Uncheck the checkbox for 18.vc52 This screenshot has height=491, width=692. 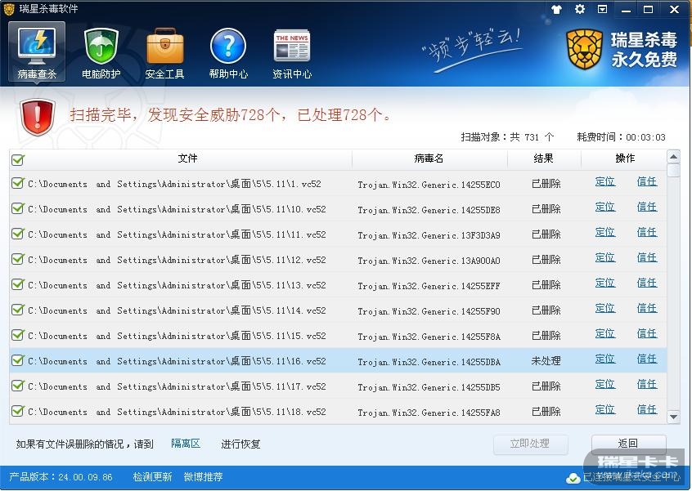(x=18, y=411)
